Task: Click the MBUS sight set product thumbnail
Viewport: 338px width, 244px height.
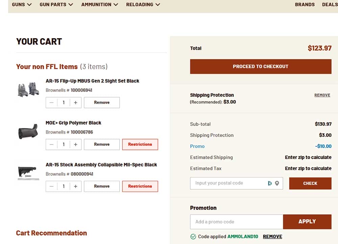Action: click(x=28, y=89)
